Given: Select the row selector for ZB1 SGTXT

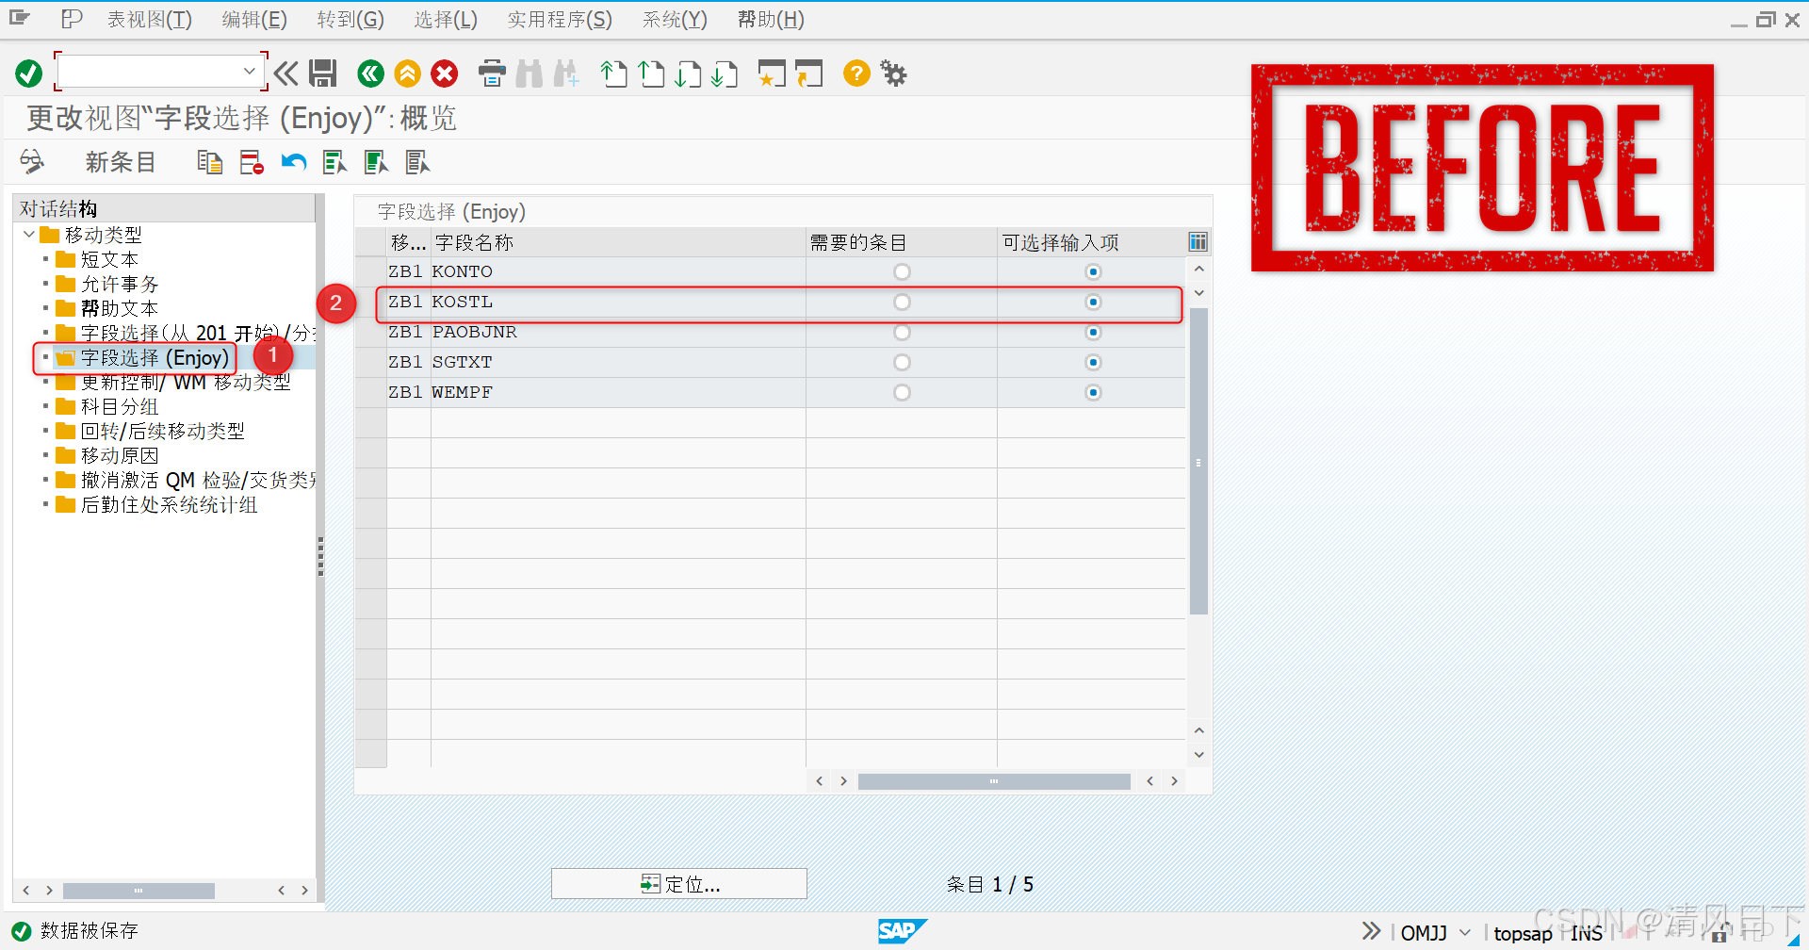Looking at the screenshot, I should pos(371,362).
